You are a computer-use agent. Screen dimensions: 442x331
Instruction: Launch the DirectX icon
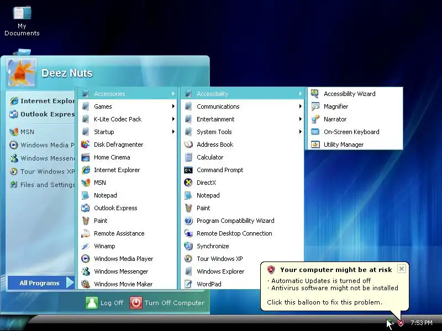click(188, 183)
